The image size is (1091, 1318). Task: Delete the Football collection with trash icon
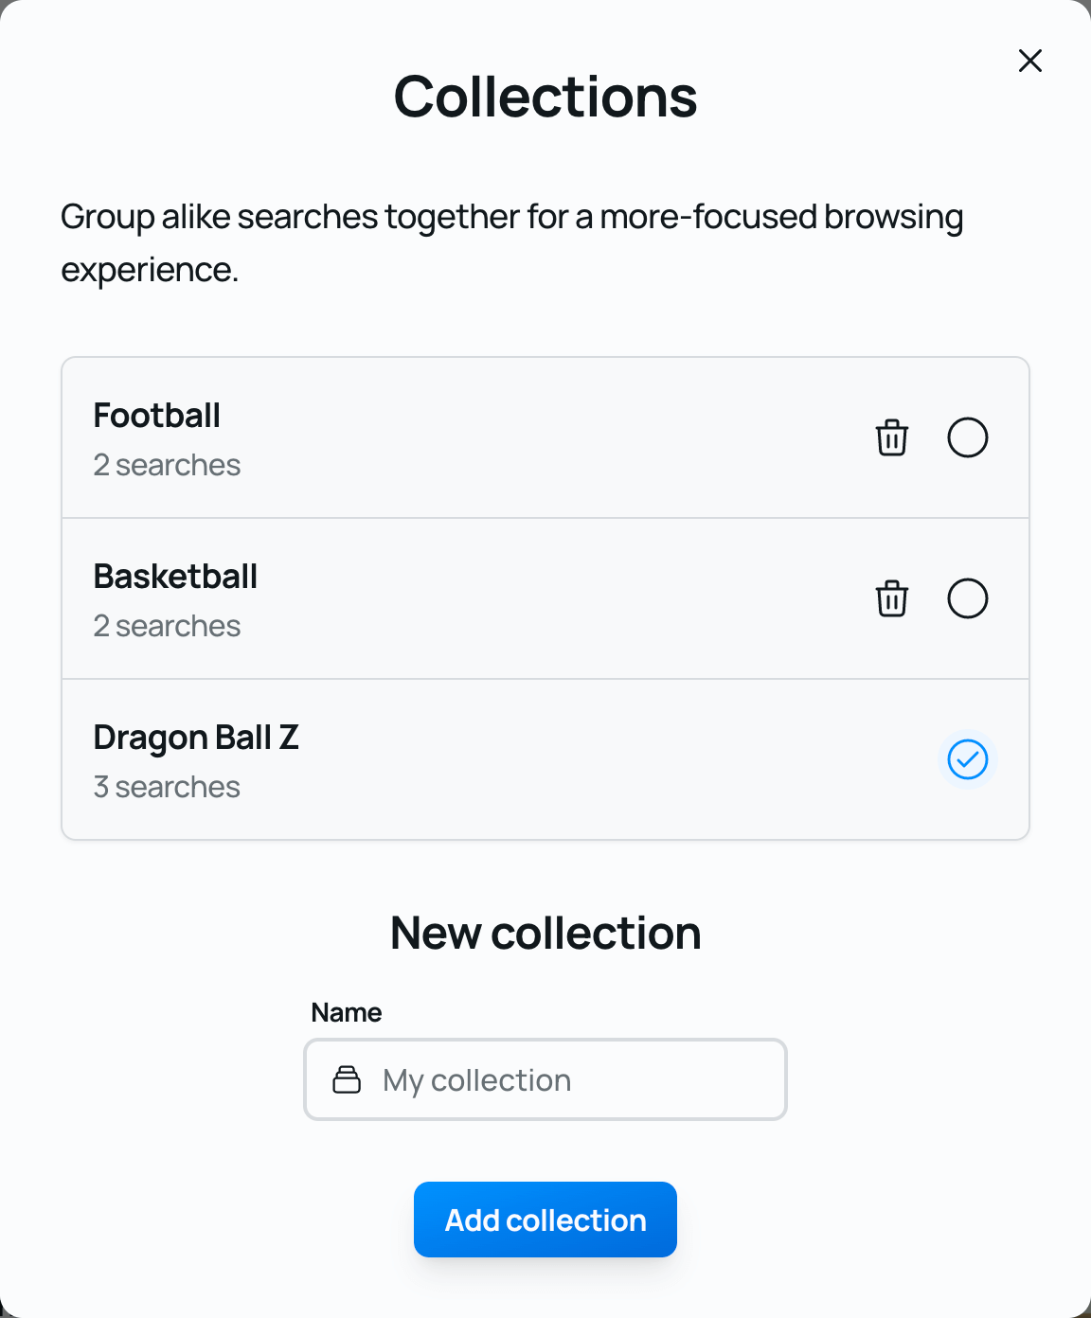[891, 437]
